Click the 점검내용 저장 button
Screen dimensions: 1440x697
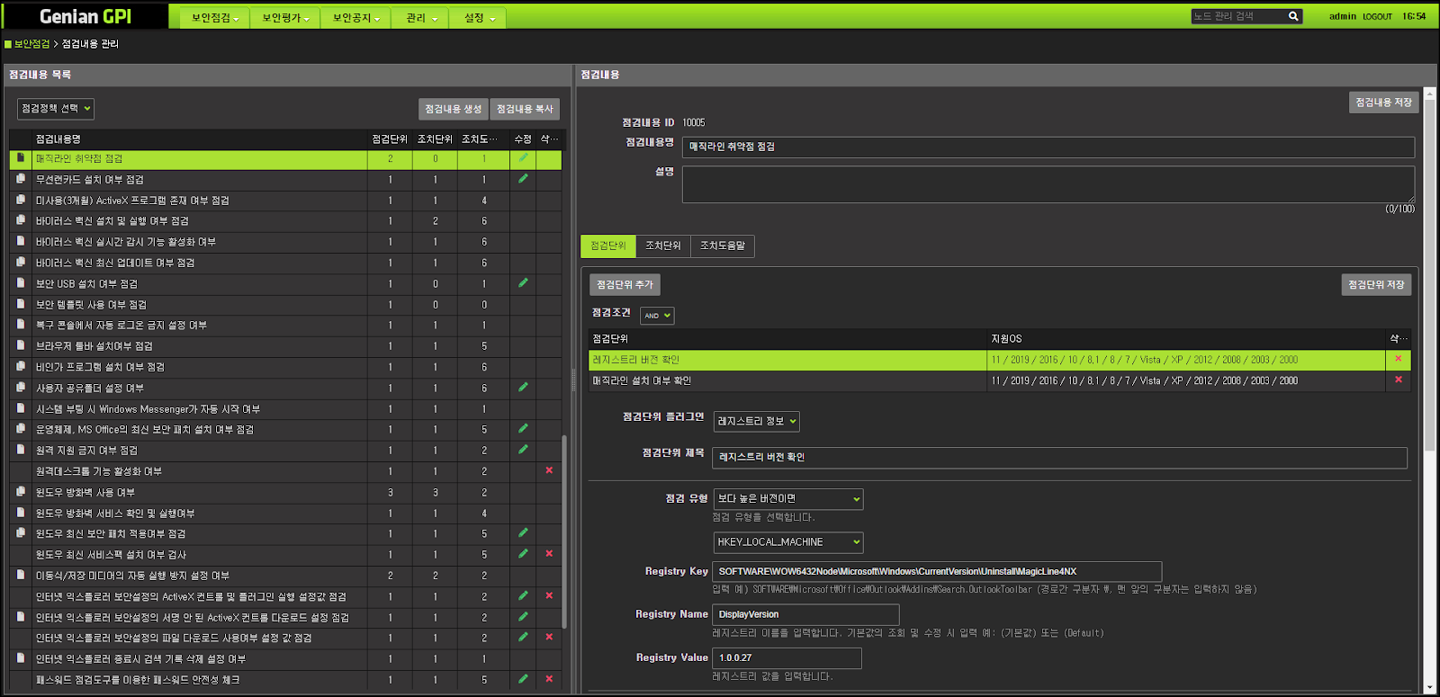[x=1383, y=103]
